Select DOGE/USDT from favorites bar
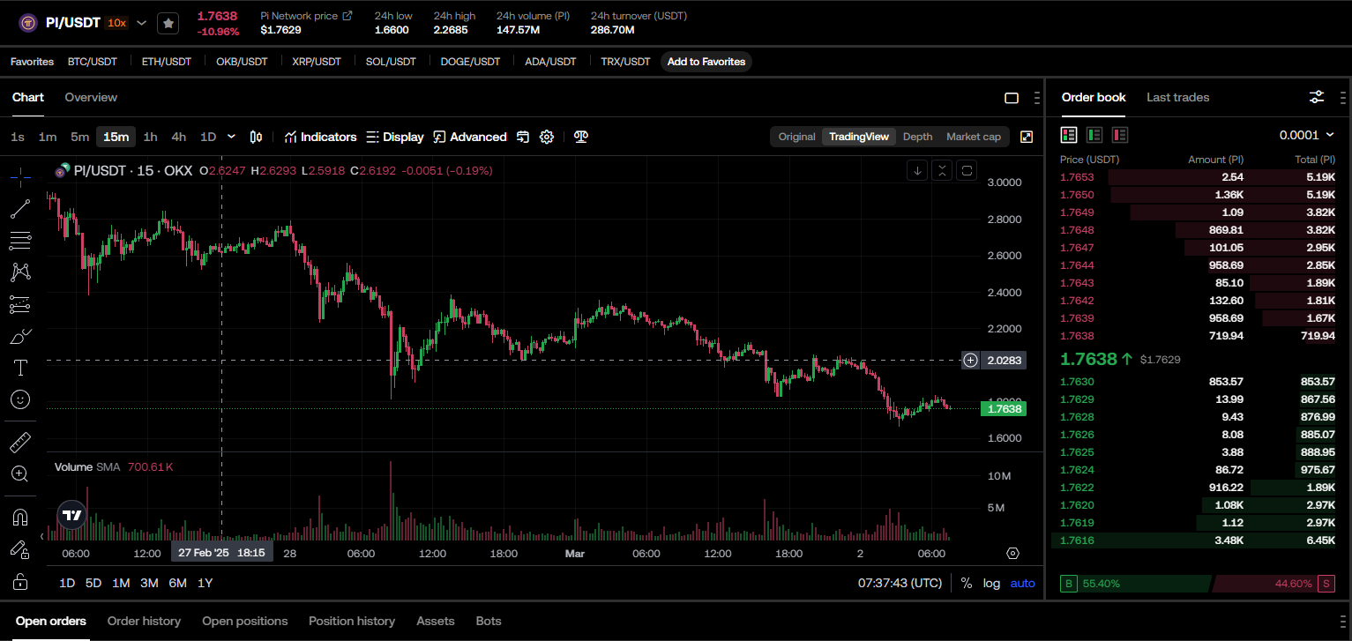Image resolution: width=1352 pixels, height=641 pixels. pyautogui.click(x=470, y=62)
